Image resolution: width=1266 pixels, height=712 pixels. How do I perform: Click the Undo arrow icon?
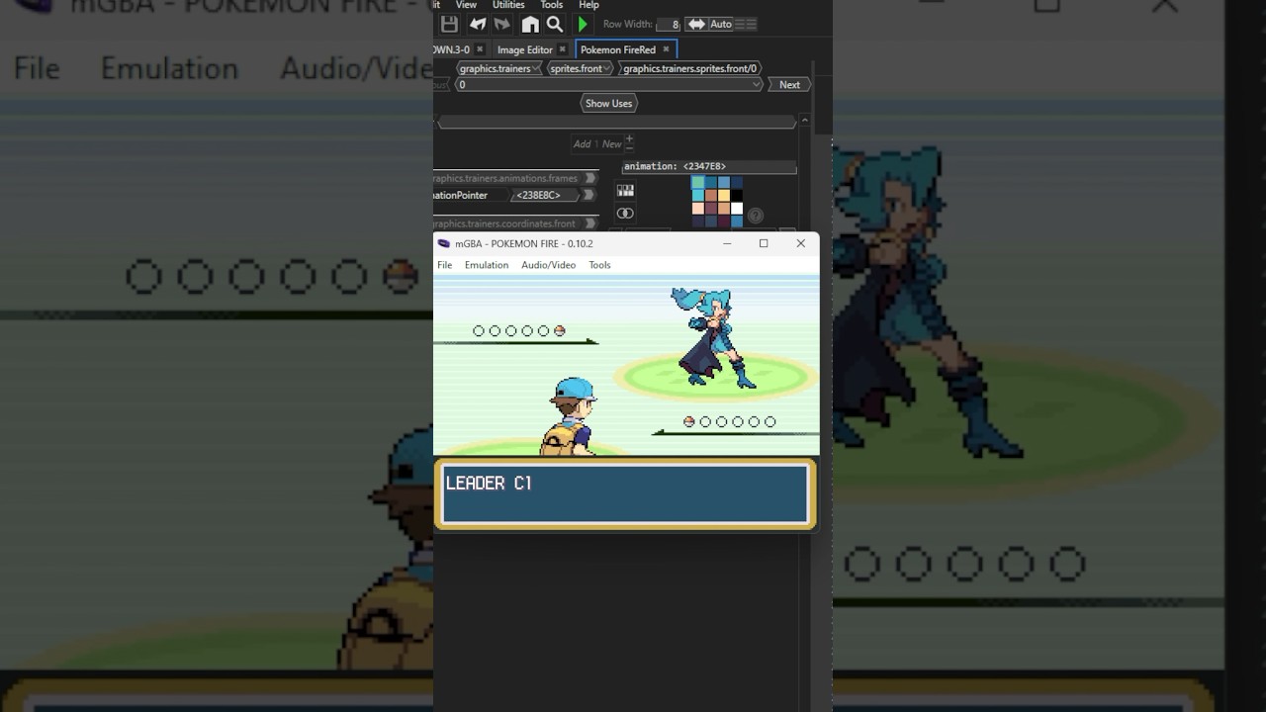tap(478, 24)
